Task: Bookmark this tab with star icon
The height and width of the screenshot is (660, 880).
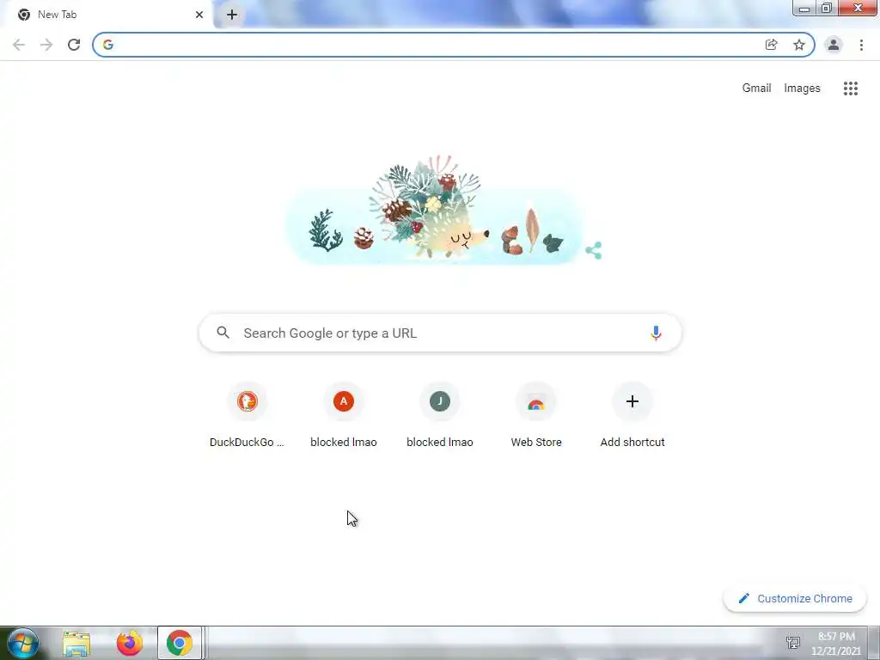Action: click(798, 45)
